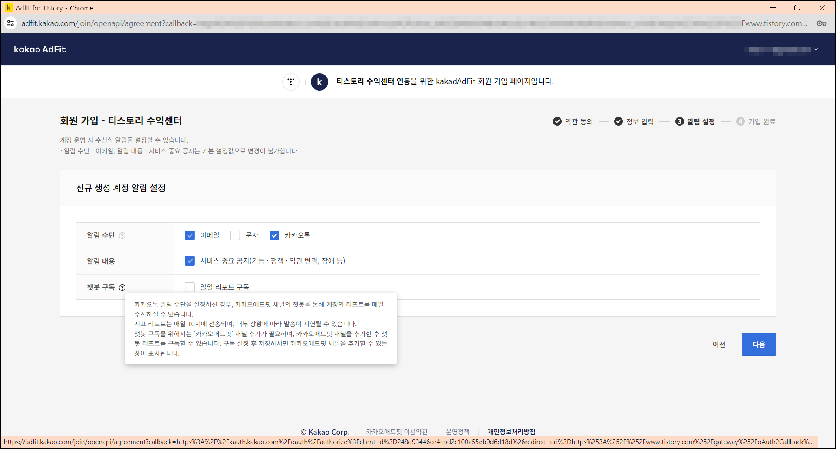Enable 일일 리포트 구독 checkbox
Screen dimensions: 836x449
(190, 287)
